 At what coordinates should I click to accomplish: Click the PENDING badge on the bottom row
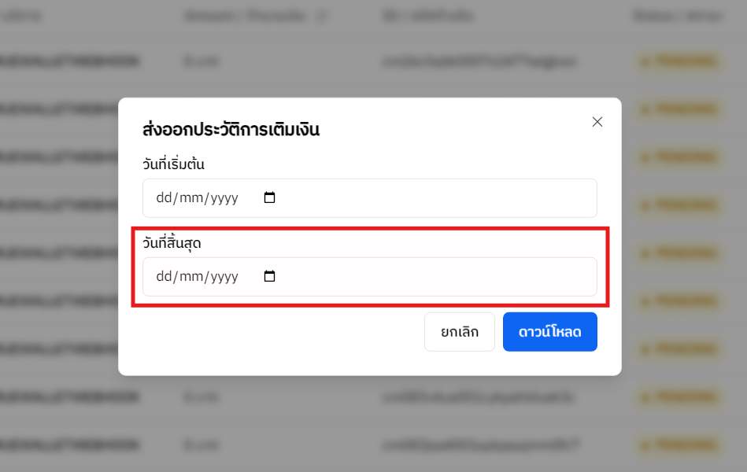point(678,444)
